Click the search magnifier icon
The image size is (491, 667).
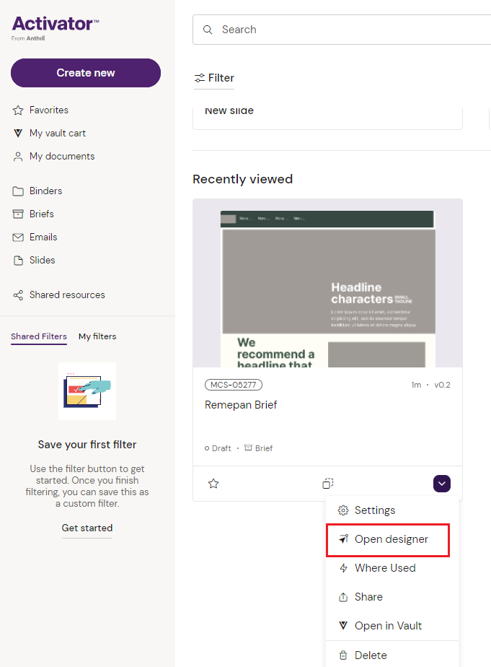coord(208,30)
